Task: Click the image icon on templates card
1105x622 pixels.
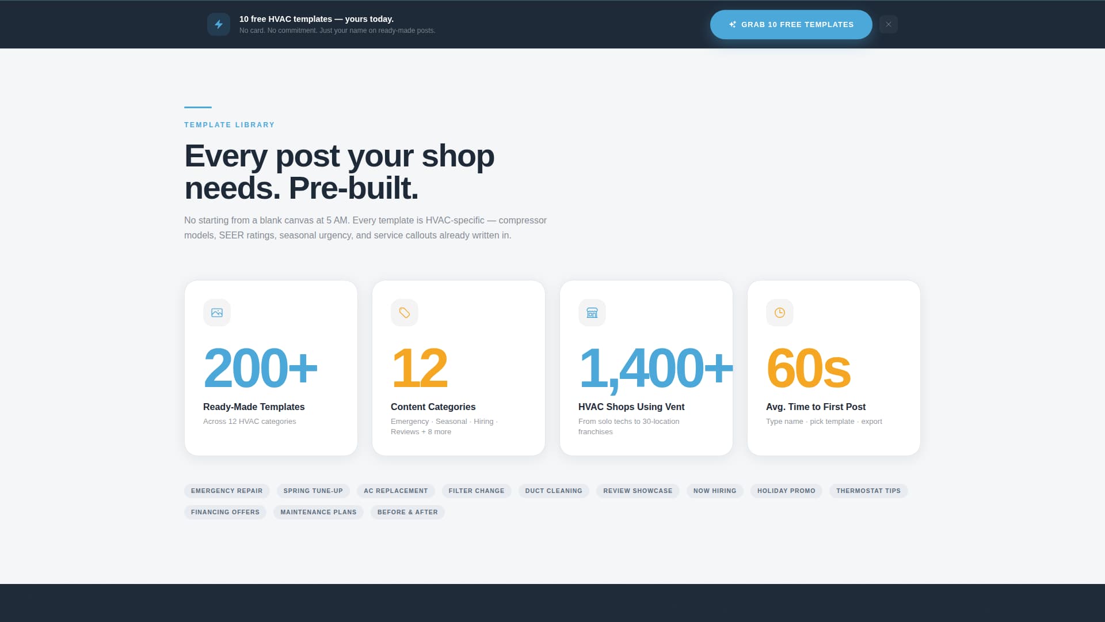Action: point(217,313)
